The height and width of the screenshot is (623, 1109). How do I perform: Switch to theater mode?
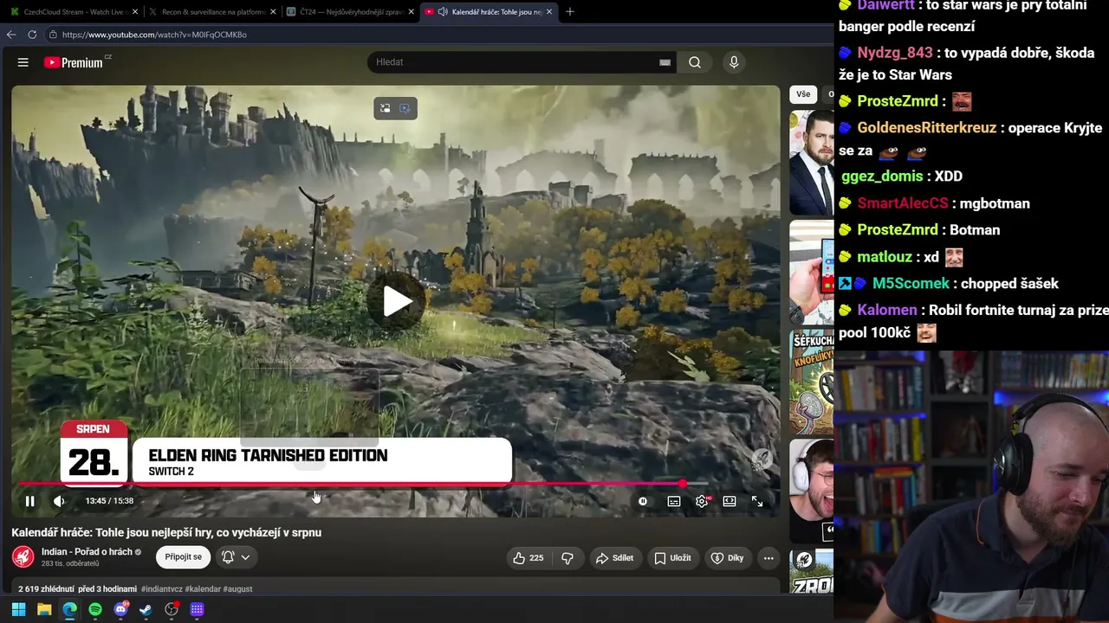(x=730, y=501)
